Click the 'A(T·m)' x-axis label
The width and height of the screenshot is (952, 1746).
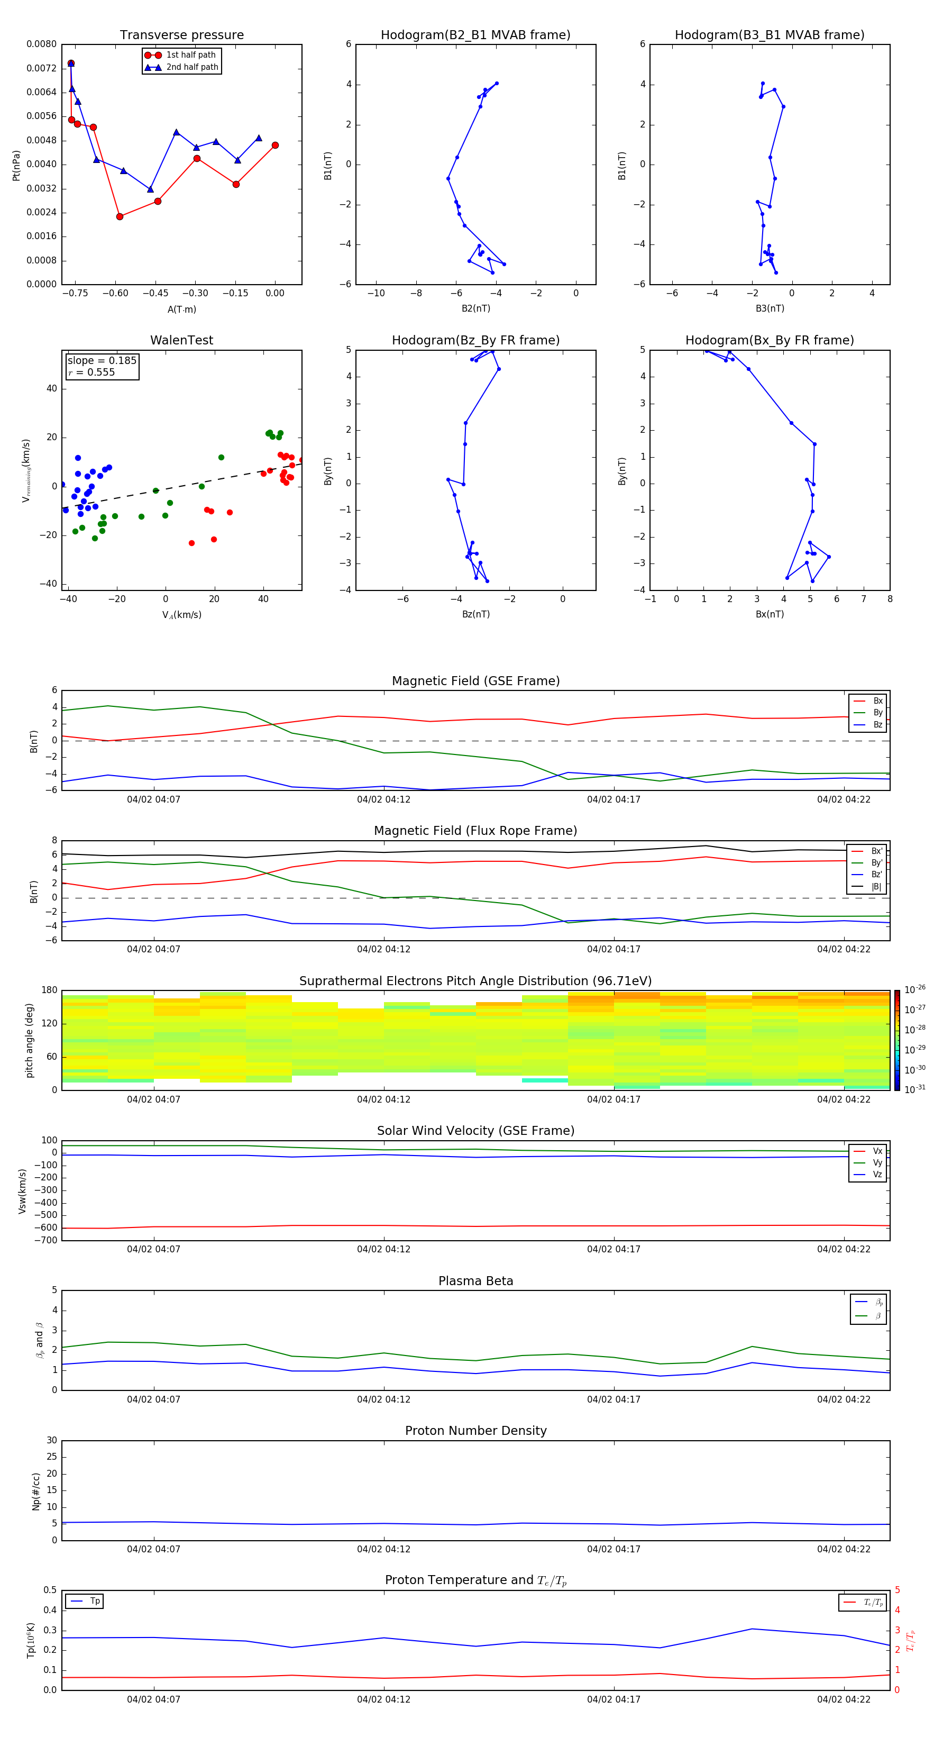click(181, 310)
